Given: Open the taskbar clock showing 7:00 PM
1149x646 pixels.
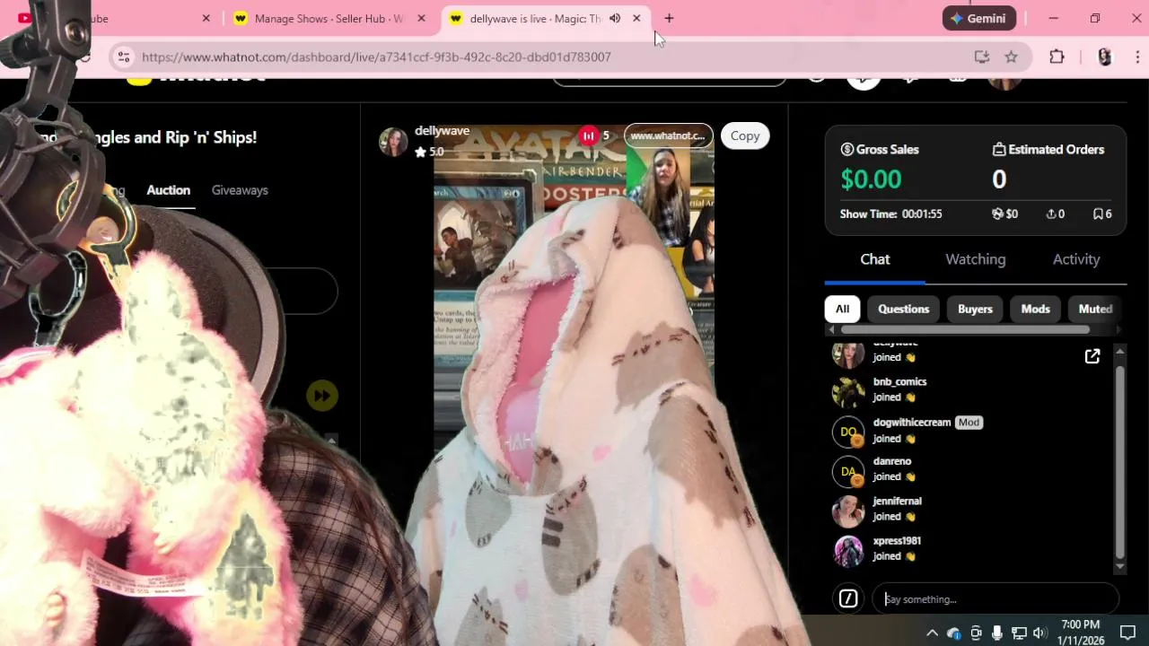Looking at the screenshot, I should tap(1081, 633).
